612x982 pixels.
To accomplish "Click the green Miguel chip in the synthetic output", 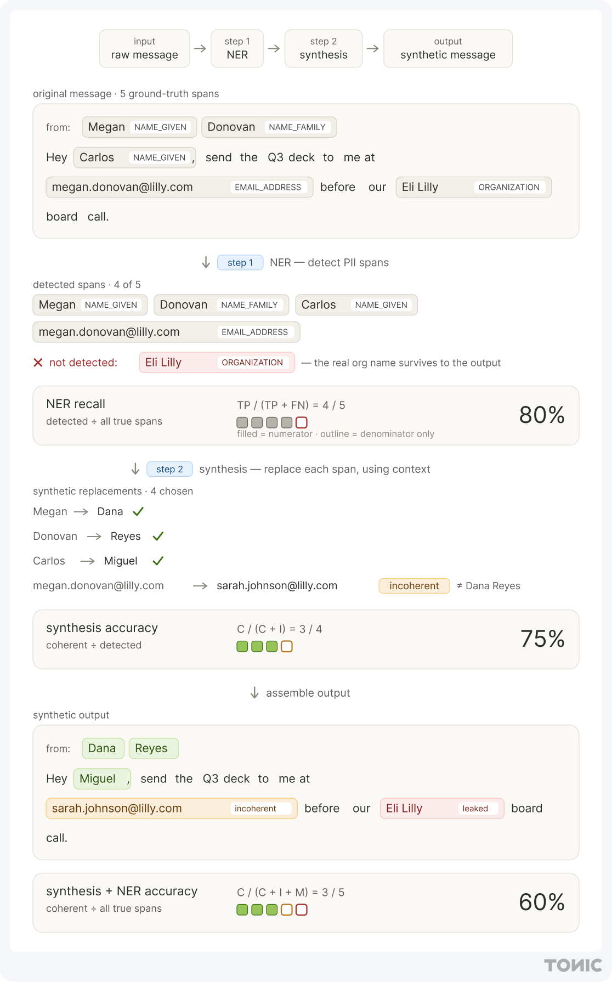I will point(102,778).
